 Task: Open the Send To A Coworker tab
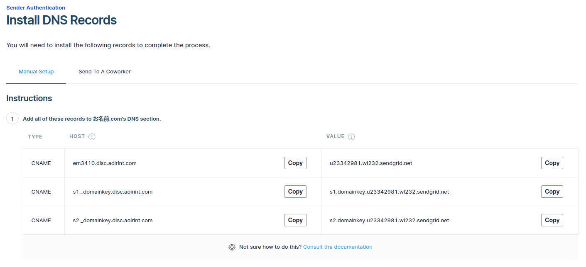point(105,72)
